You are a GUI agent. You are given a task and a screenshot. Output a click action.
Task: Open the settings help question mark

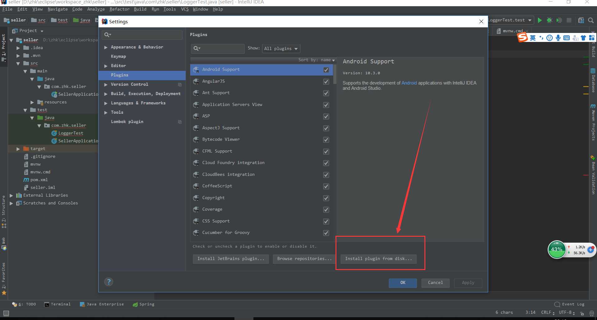(x=109, y=282)
